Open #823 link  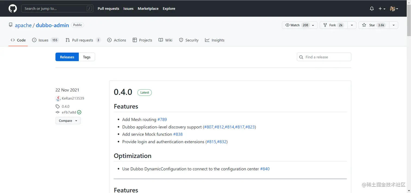click(x=250, y=127)
